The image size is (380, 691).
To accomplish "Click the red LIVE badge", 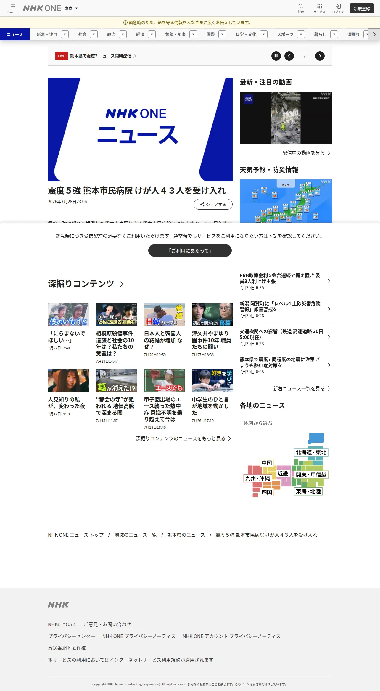I will pos(62,56).
